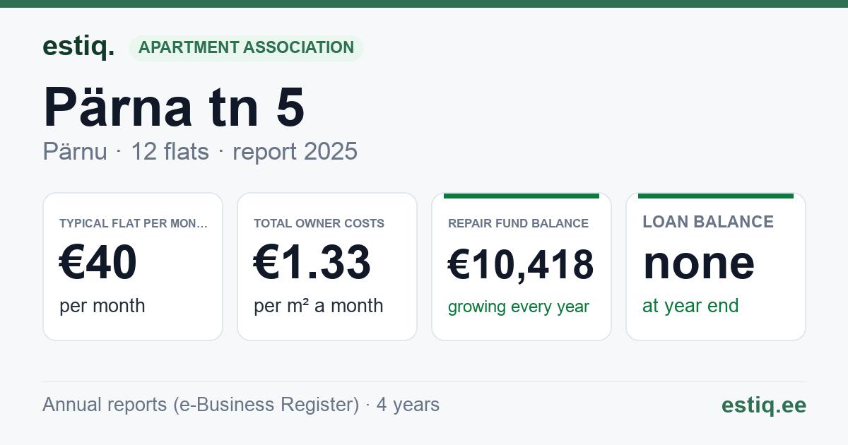
Task: Select the €10,418 value
Action: pos(521,265)
